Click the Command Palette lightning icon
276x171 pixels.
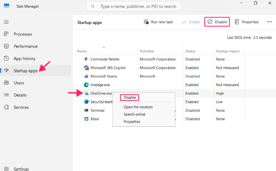click(x=86, y=59)
